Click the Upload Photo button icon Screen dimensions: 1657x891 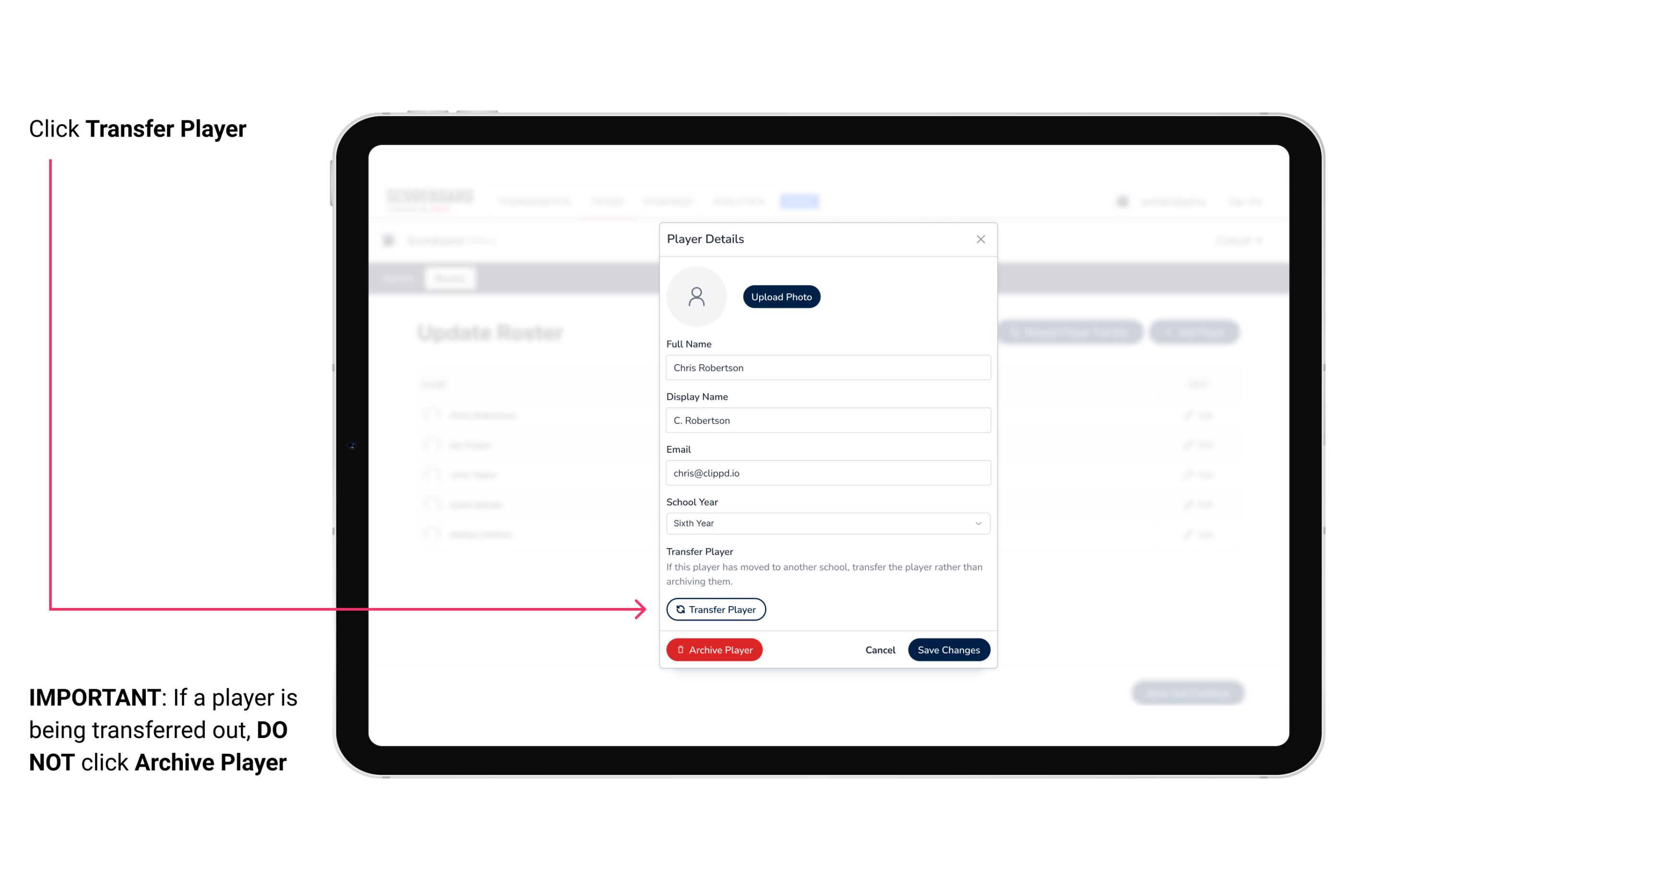coord(782,296)
